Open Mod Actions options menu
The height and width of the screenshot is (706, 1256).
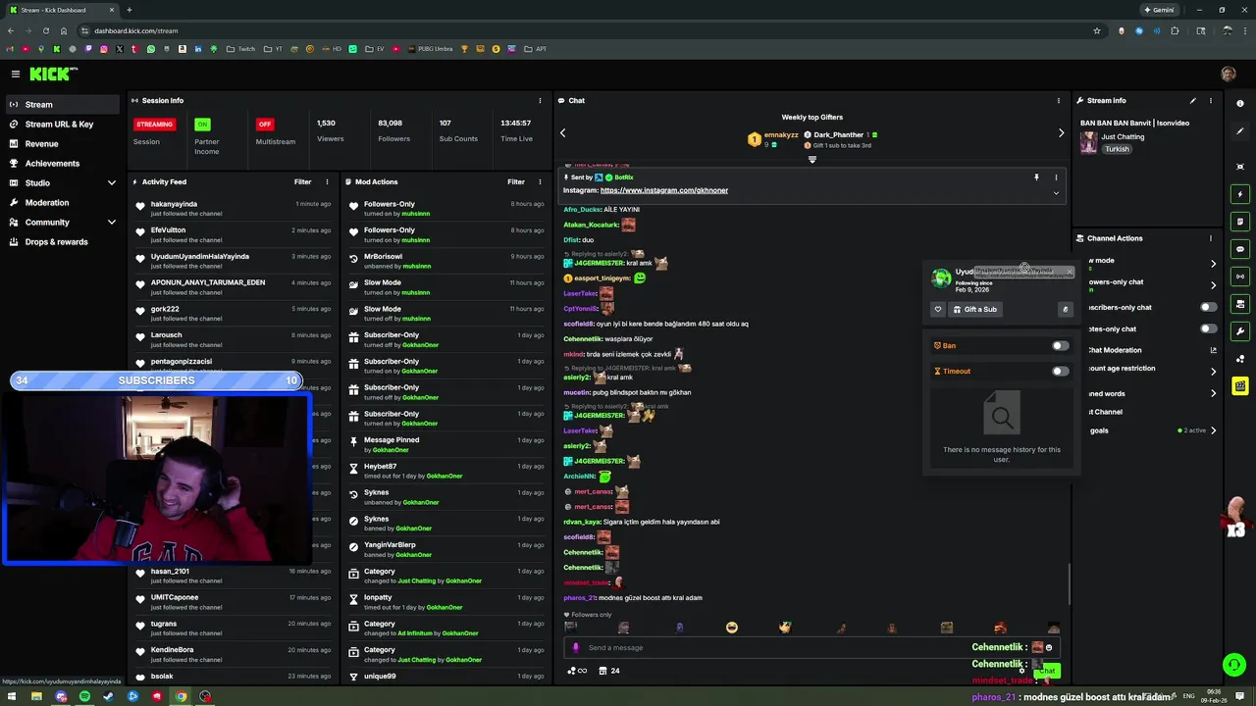[x=541, y=181]
